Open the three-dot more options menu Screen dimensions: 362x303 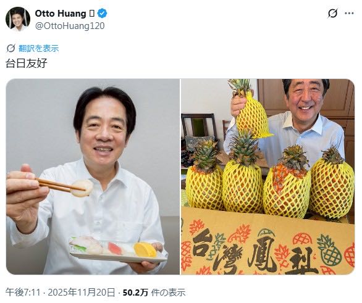(349, 14)
